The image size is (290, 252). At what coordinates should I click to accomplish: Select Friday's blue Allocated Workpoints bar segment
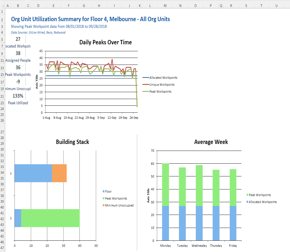tap(233, 223)
